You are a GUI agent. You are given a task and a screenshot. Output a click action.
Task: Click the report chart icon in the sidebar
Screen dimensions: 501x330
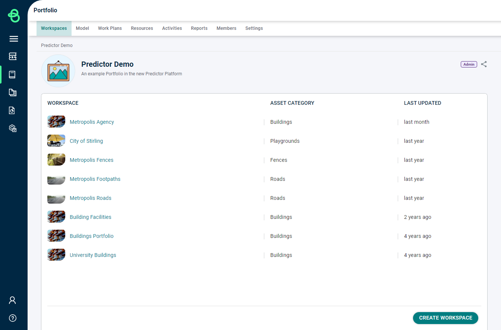(13, 110)
